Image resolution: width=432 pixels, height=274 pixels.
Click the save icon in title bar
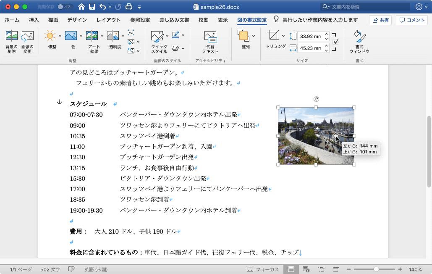click(x=92, y=7)
